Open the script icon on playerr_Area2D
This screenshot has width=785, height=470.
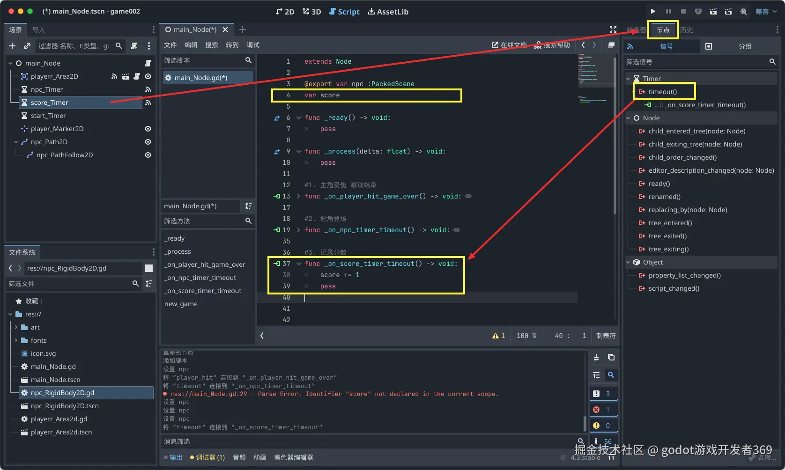pos(137,76)
